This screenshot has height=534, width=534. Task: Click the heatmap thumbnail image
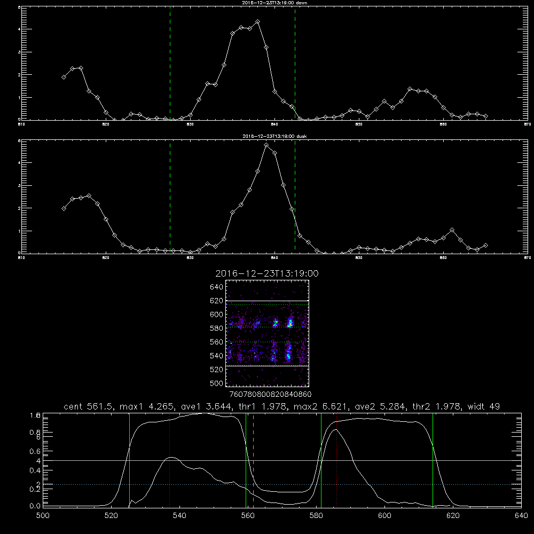pyautogui.click(x=268, y=333)
